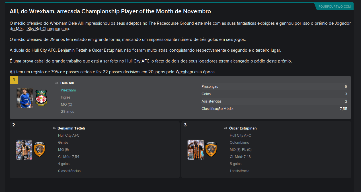Open Benjamin Tetteh's player photo
This screenshot has width=361, height=192.
click(x=24, y=150)
